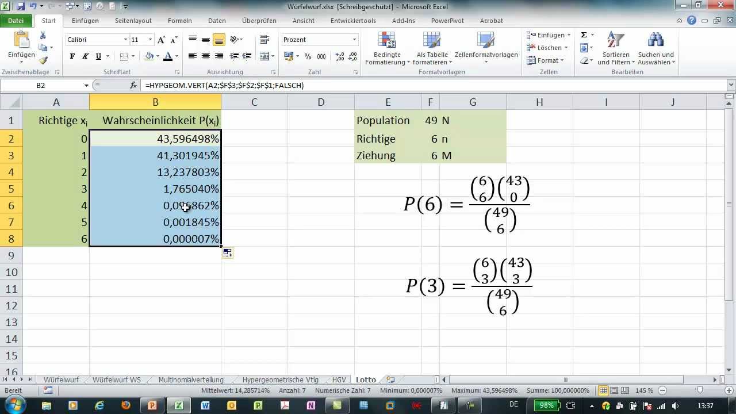Expand the Schriftart dialog launcher
Image resolution: width=736 pixels, height=414 pixels.
177,72
